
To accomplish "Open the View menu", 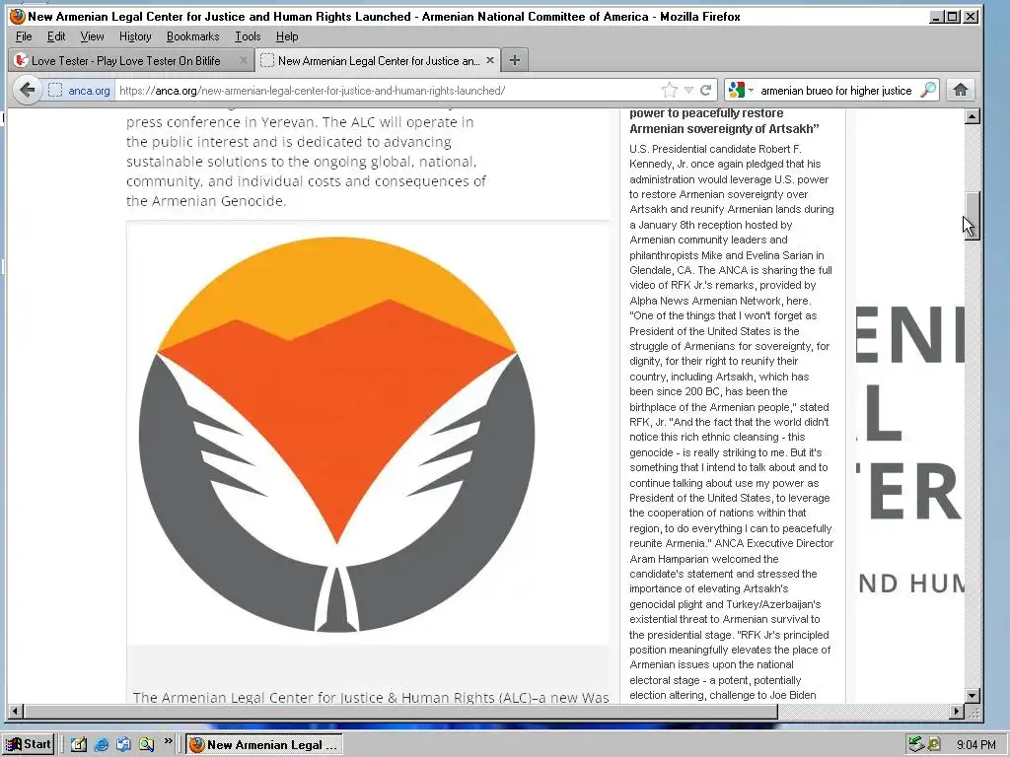I will pos(92,36).
